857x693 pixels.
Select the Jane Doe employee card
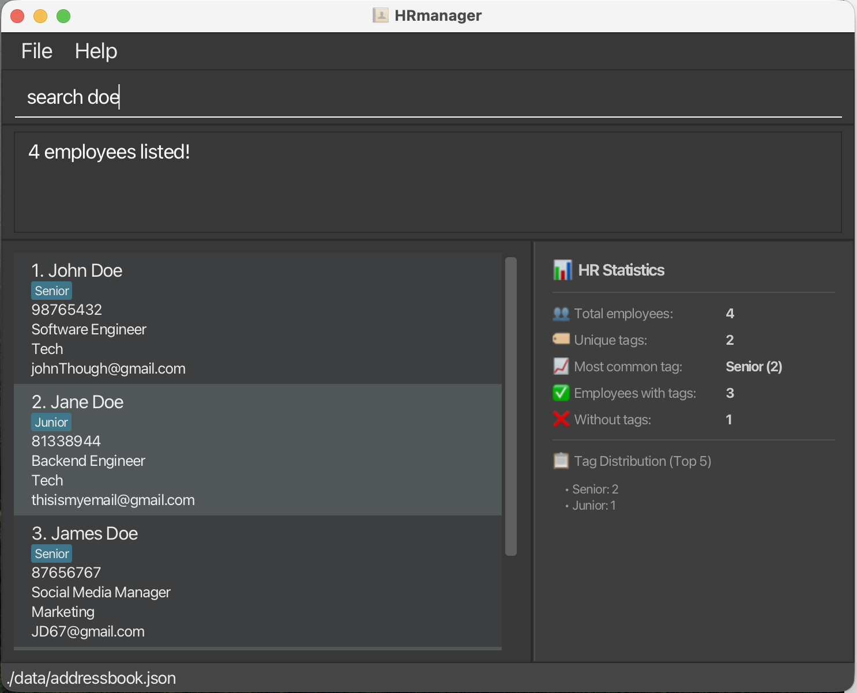[x=257, y=450]
